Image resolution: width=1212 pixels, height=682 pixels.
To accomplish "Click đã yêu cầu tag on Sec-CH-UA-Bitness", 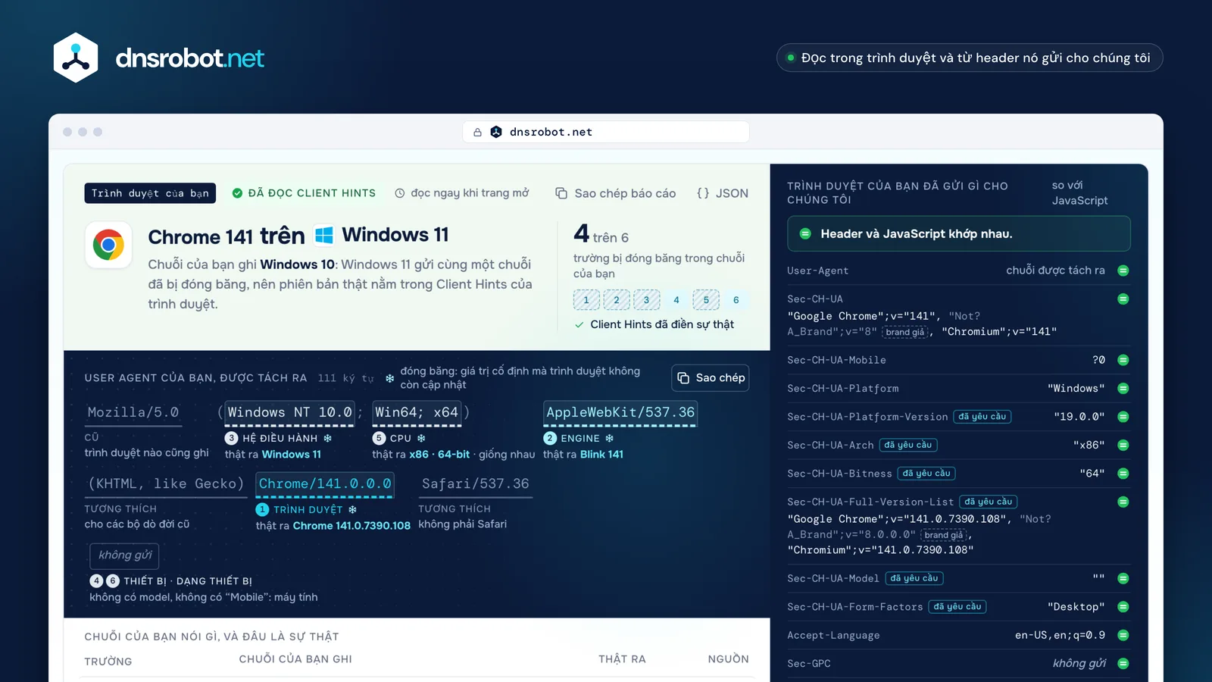I will point(926,474).
